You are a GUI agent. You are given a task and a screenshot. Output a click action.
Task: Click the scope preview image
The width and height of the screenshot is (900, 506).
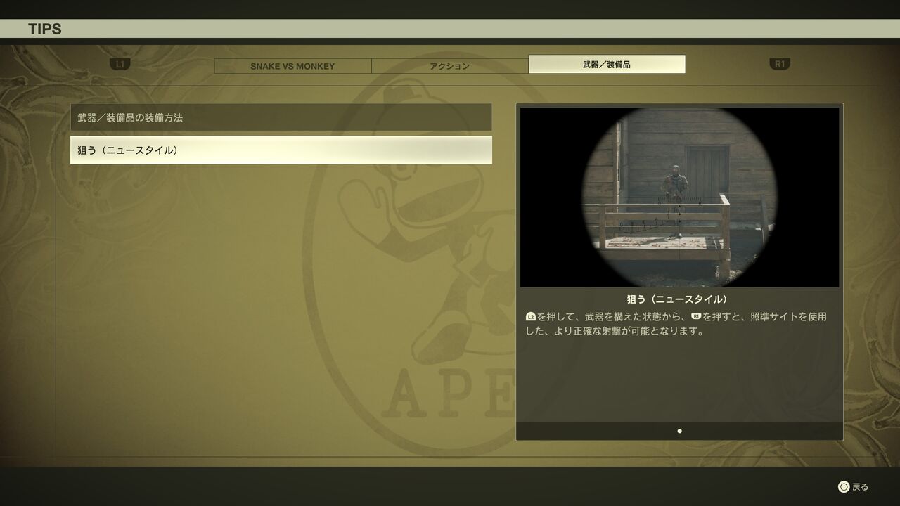679,197
